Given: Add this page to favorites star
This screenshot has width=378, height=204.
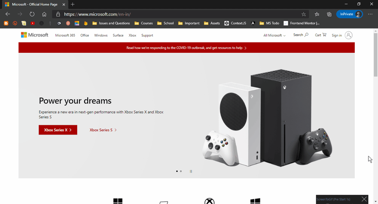Looking at the screenshot, I should point(304,14).
